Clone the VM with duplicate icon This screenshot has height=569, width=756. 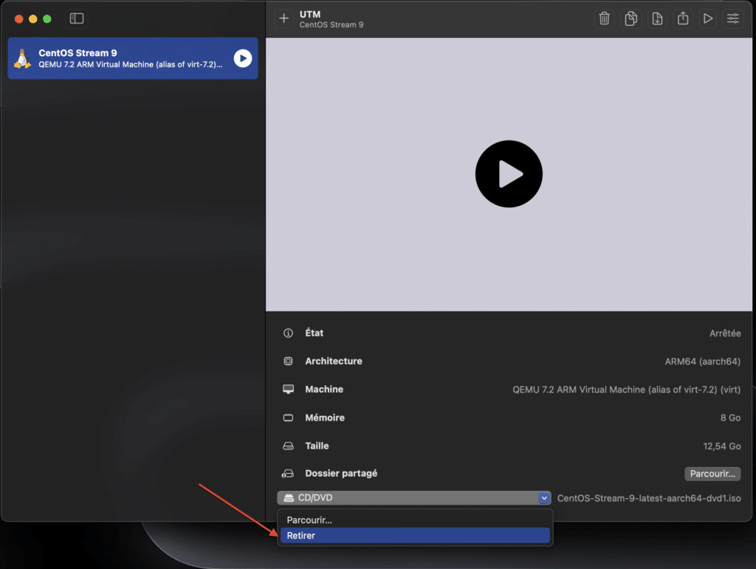(630, 18)
